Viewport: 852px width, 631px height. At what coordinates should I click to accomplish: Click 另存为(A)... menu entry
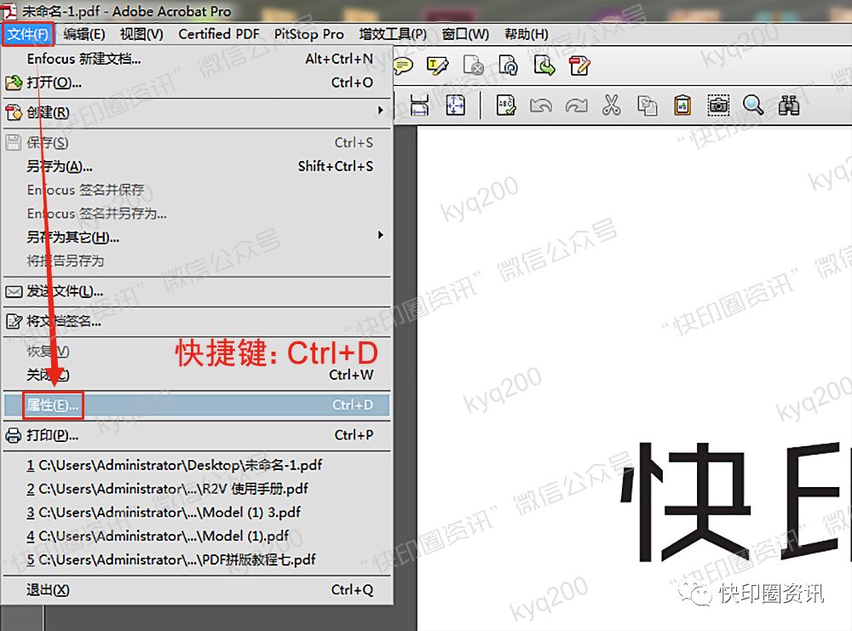coord(198,166)
